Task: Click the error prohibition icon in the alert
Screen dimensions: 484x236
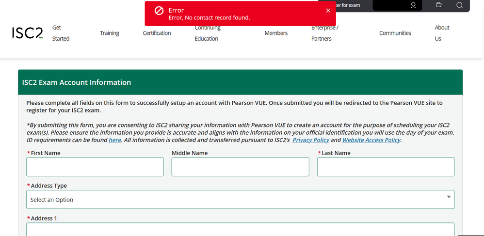Action: (159, 11)
